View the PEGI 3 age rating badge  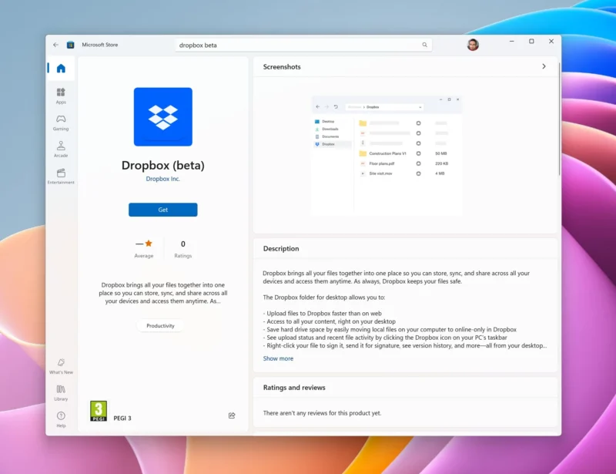[98, 411]
